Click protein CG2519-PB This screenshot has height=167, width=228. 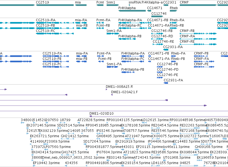(56, 61)
